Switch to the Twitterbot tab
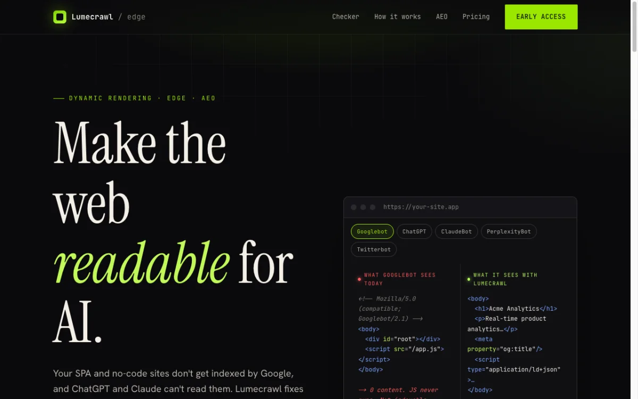Image resolution: width=638 pixels, height=399 pixels. point(374,250)
